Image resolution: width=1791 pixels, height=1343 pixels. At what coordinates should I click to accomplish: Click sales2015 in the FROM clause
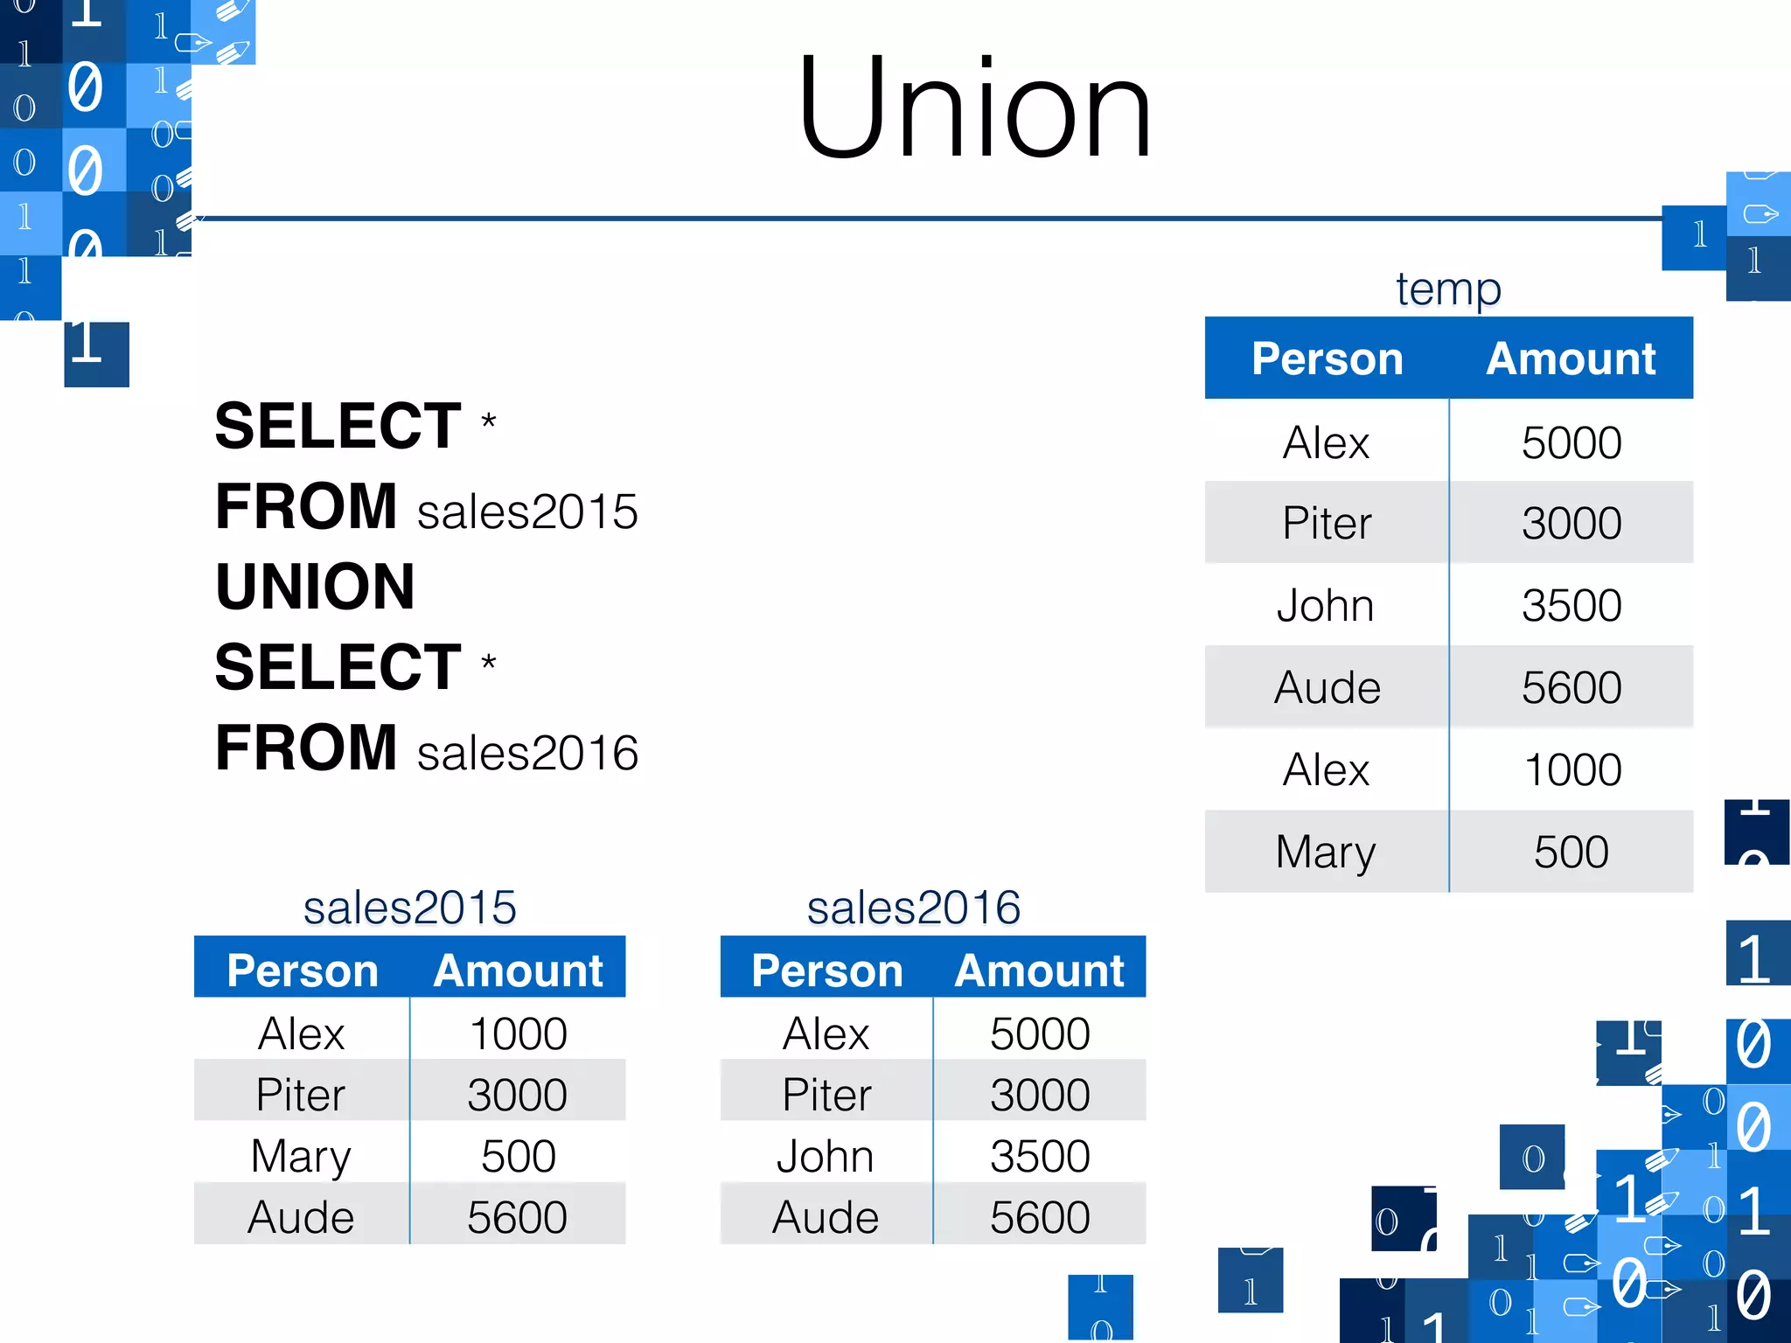click(x=527, y=511)
